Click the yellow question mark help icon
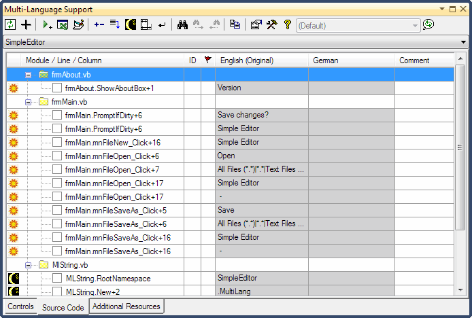The width and height of the screenshot is (472, 318). click(x=287, y=25)
